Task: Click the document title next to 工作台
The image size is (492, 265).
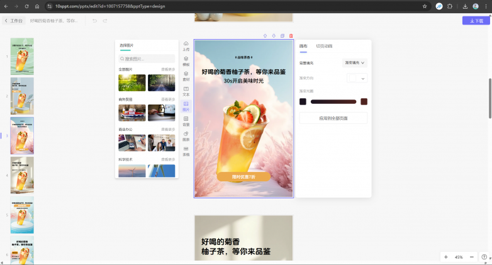Action: pyautogui.click(x=53, y=21)
